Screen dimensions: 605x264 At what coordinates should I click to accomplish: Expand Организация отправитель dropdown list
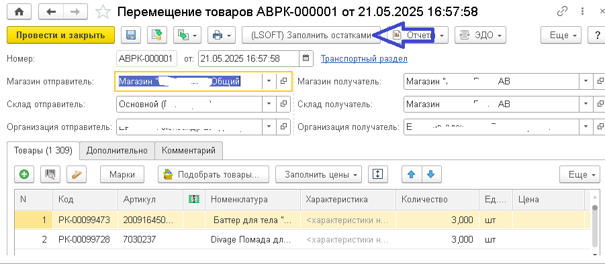click(x=269, y=127)
